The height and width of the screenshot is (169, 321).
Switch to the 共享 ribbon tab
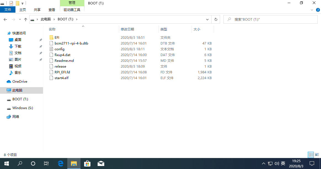[37, 10]
